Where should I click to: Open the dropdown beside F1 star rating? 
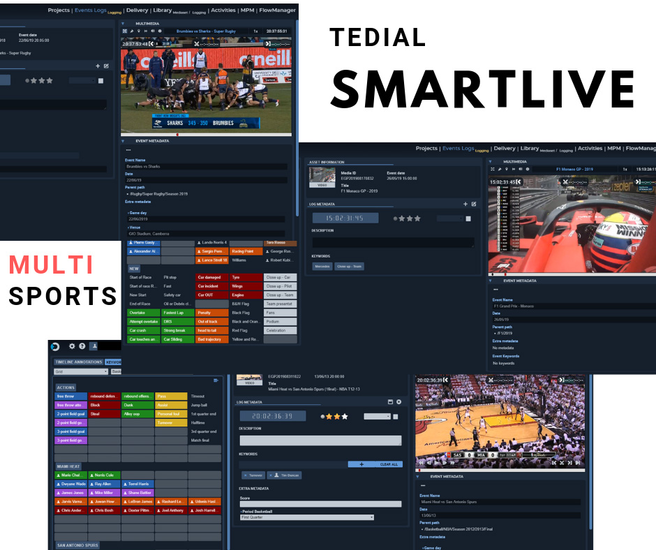click(450, 218)
